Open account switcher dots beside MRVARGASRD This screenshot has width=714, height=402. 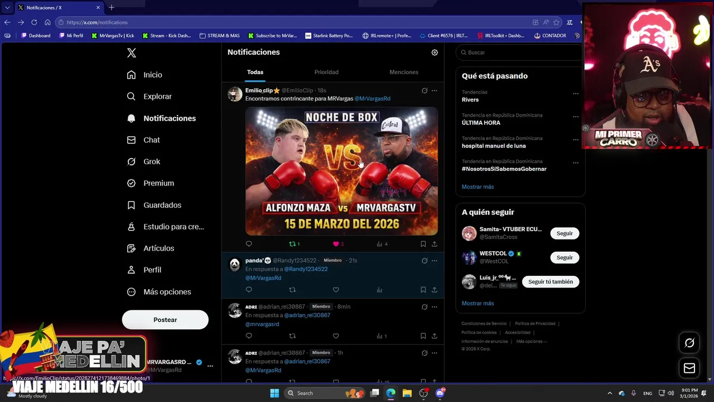(x=210, y=366)
